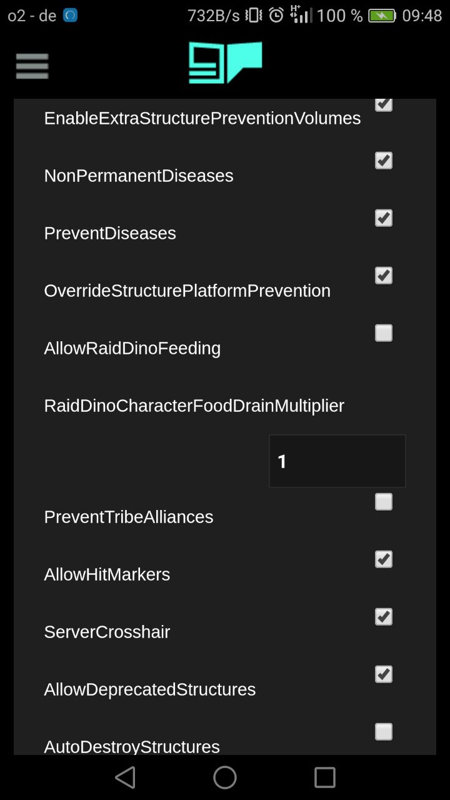Check the AutoDestroyStructures box
Image resolution: width=450 pixels, height=800 pixels.
(x=384, y=732)
